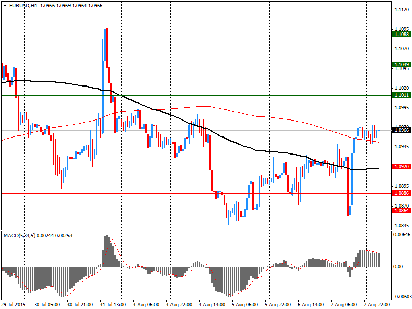
Task: Click the chart menu triangle beside EURUSD,H1
Action: tap(5, 6)
